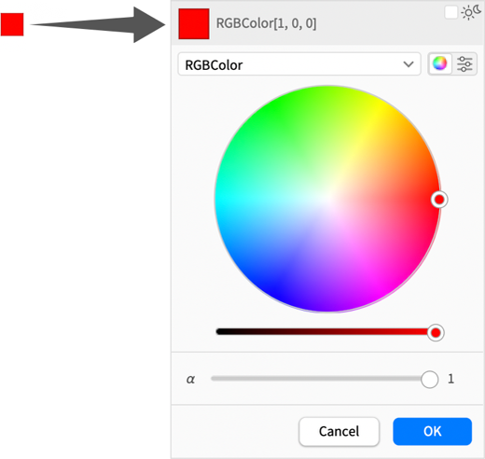Switch to sliders view icon
Image resolution: width=485 pixels, height=459 pixels.
(464, 63)
